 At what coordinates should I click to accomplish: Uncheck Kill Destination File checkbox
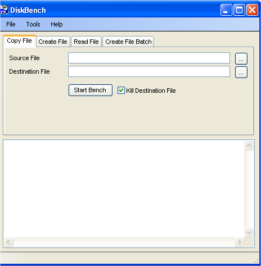point(121,91)
